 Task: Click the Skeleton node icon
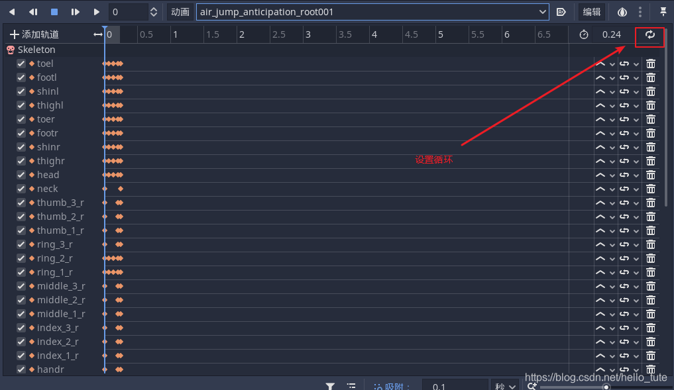(11, 50)
